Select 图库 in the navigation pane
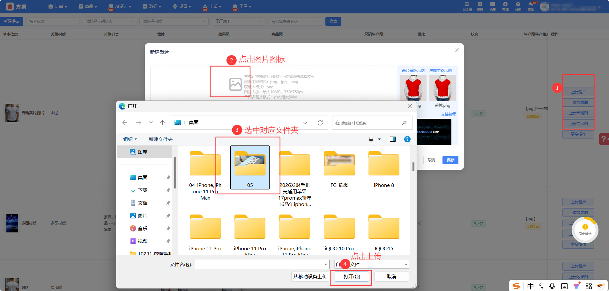The image size is (609, 291). click(145, 152)
